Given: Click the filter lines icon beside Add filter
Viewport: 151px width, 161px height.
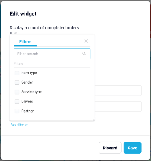Looking at the screenshot, I should (27, 125).
